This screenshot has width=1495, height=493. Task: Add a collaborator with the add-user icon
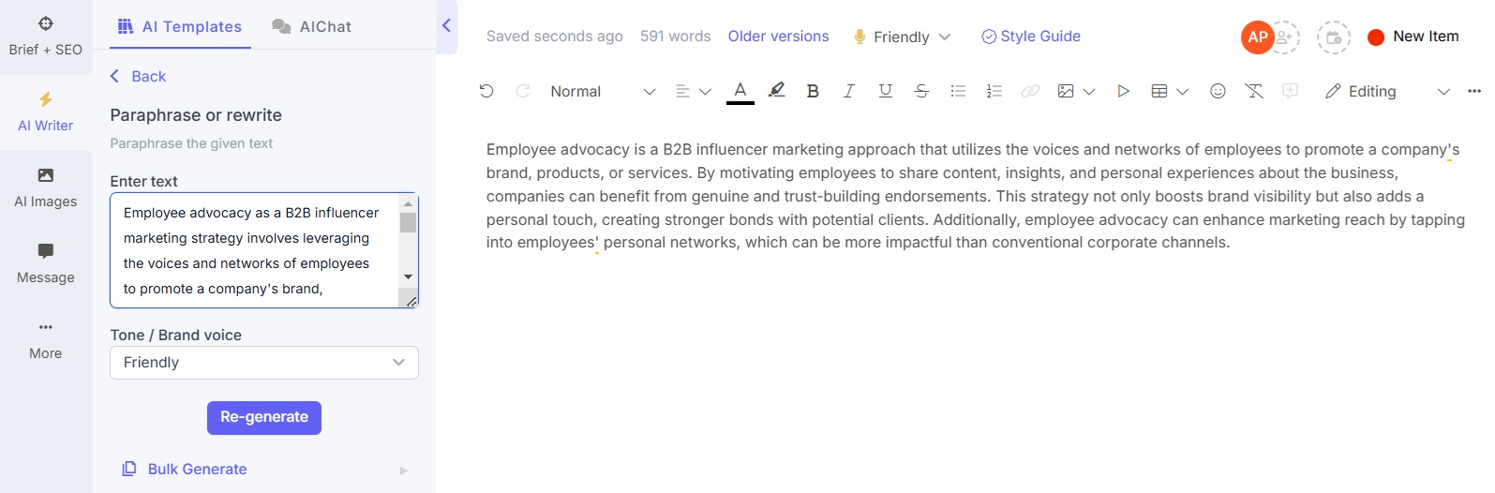pyautogui.click(x=1284, y=37)
